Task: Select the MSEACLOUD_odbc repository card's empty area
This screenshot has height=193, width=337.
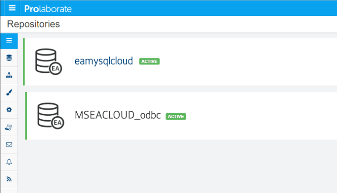Action: 260,116
